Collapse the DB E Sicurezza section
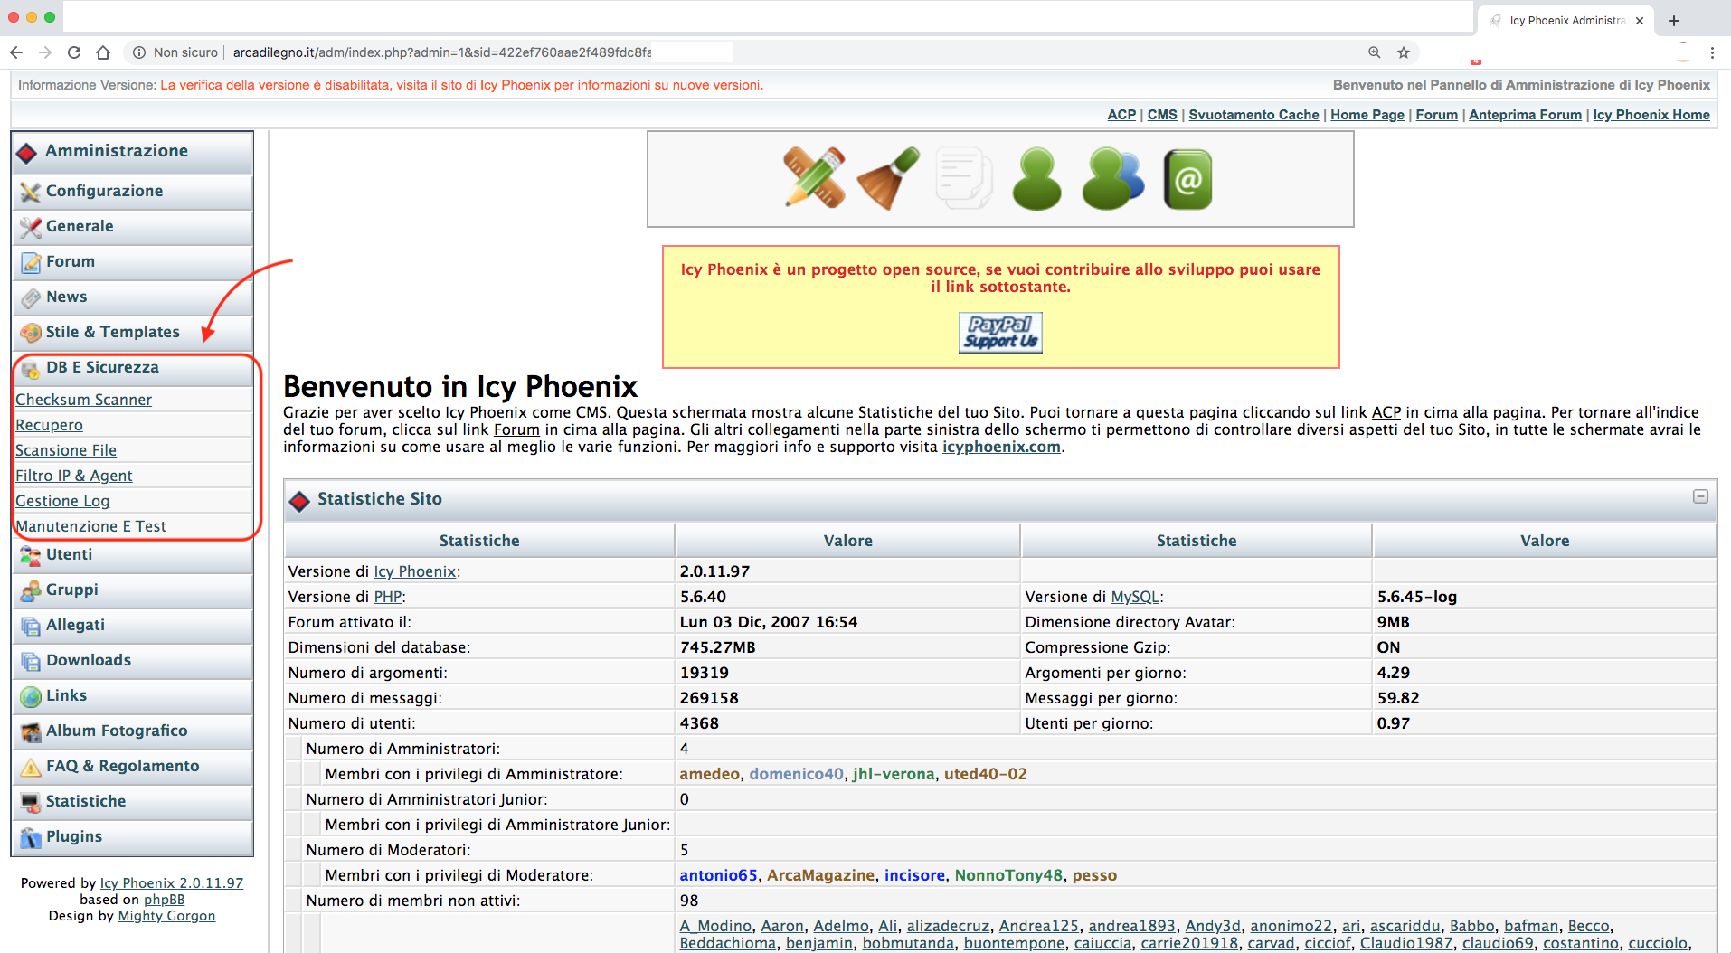This screenshot has width=1731, height=953. [102, 367]
